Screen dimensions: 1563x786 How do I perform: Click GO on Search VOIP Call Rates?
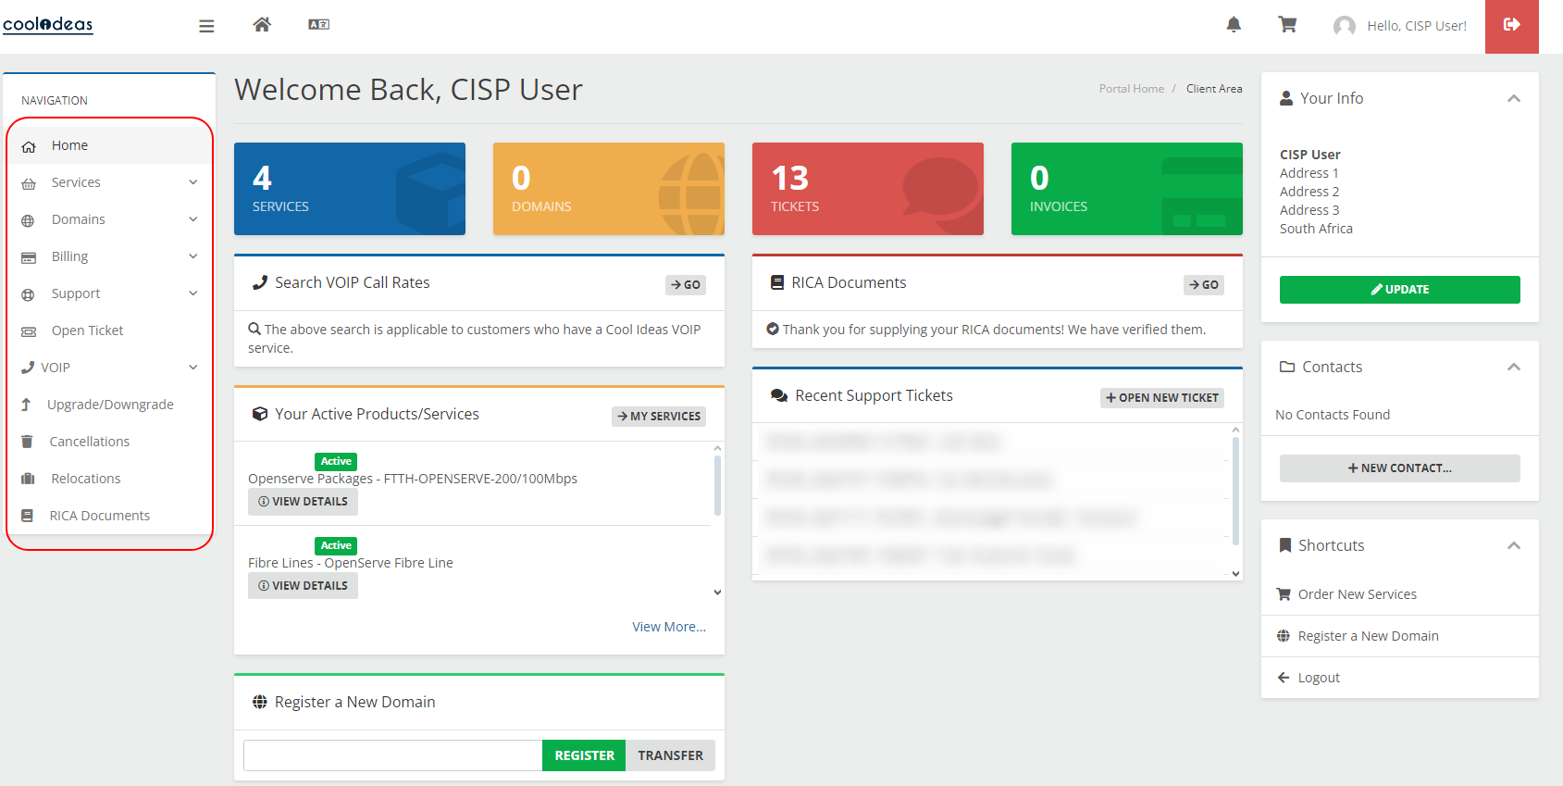point(686,285)
